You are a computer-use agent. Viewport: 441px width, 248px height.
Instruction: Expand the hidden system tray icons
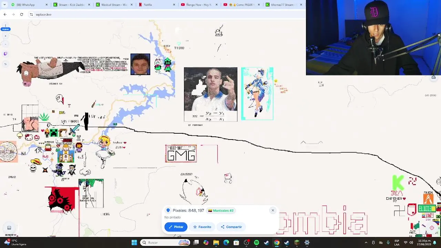(366, 242)
